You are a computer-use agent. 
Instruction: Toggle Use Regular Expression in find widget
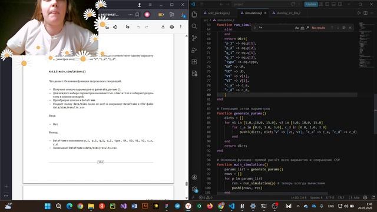pyautogui.click(x=307, y=28)
